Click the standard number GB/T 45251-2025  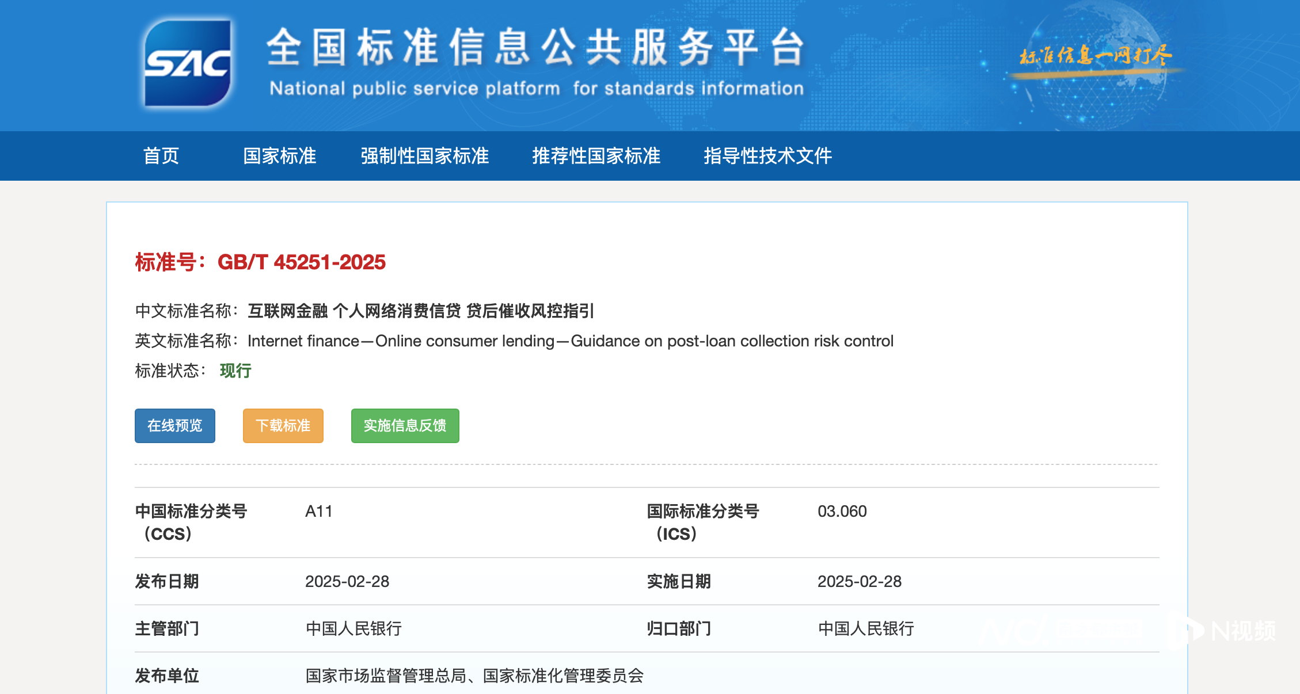302,261
